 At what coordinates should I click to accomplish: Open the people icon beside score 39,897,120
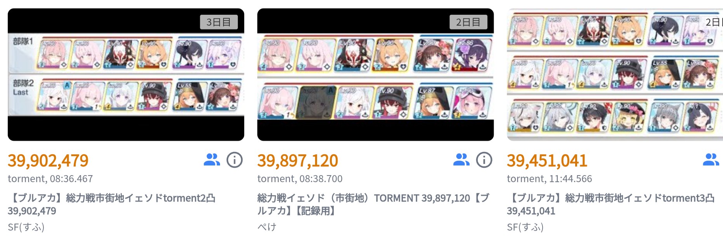[461, 160]
